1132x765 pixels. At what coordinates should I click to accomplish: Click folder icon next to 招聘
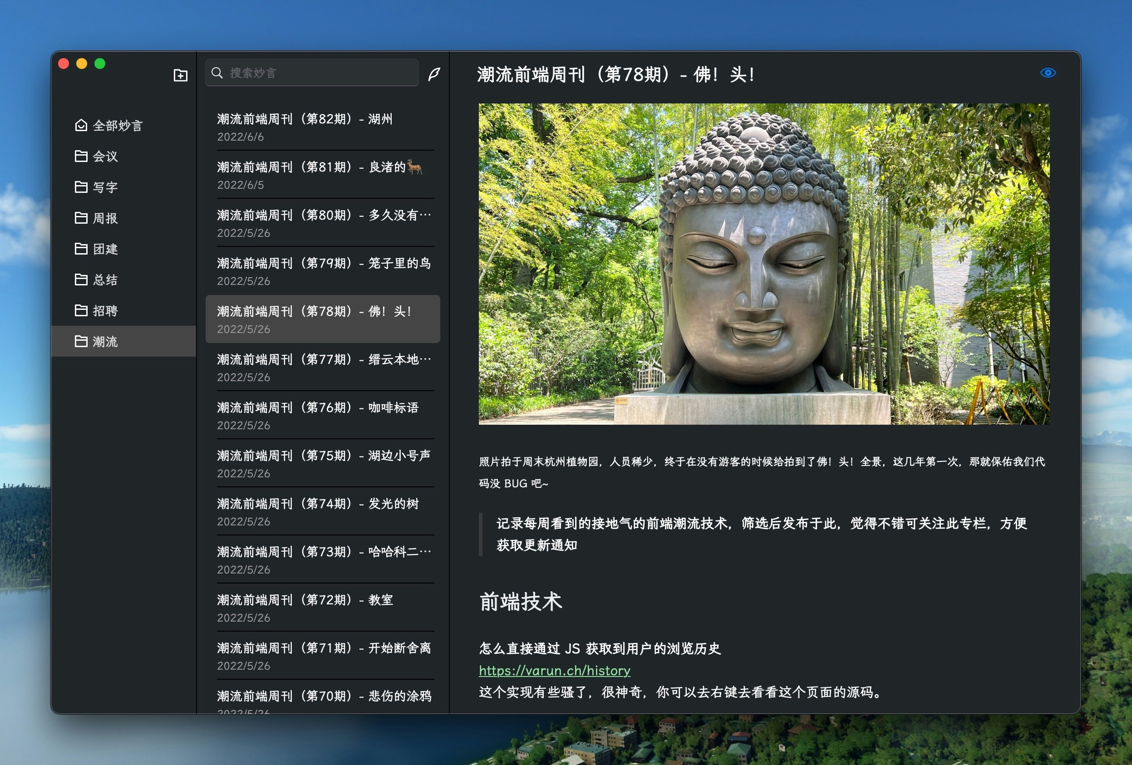coord(81,310)
